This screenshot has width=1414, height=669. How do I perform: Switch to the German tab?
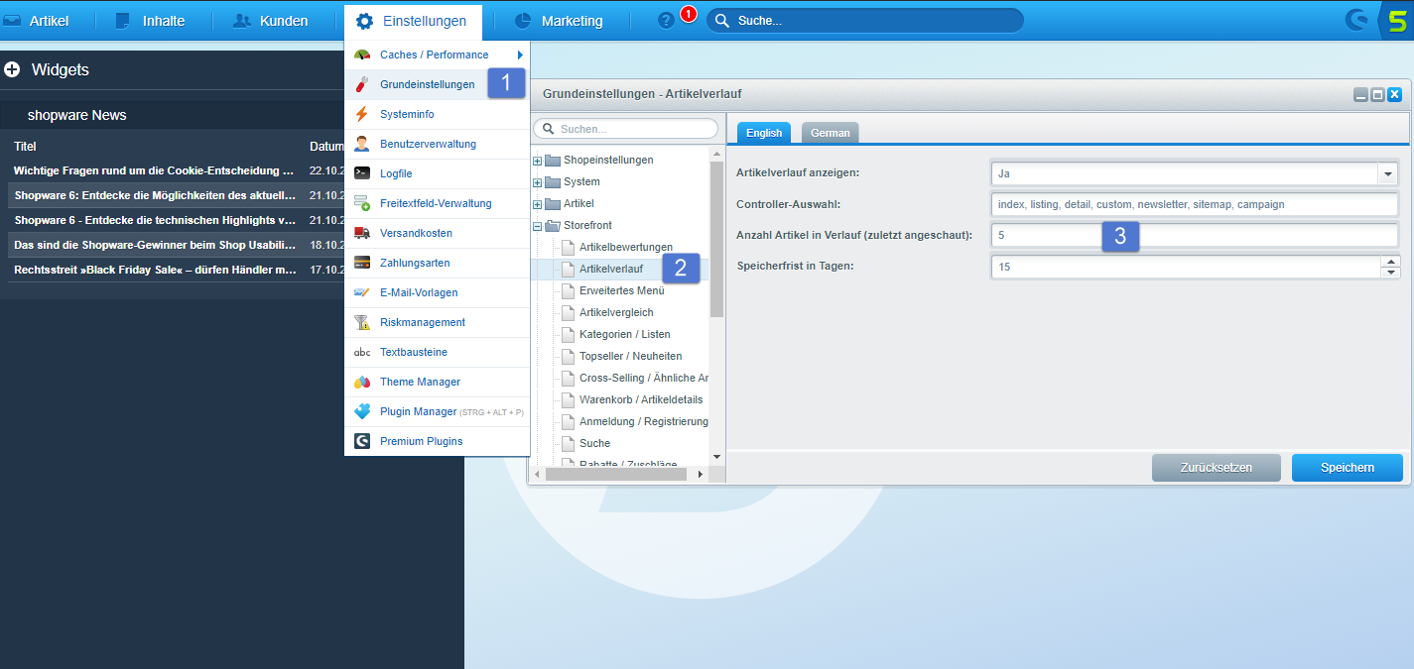point(830,133)
